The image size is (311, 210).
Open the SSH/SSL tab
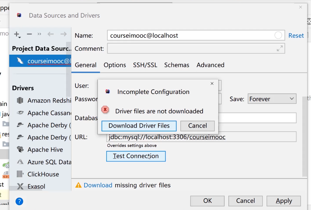[x=145, y=65]
